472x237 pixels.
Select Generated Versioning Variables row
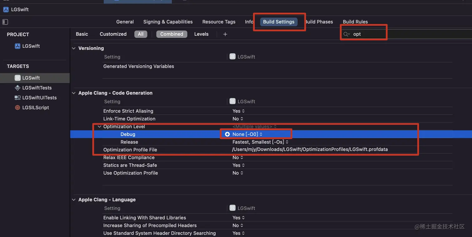point(139,66)
